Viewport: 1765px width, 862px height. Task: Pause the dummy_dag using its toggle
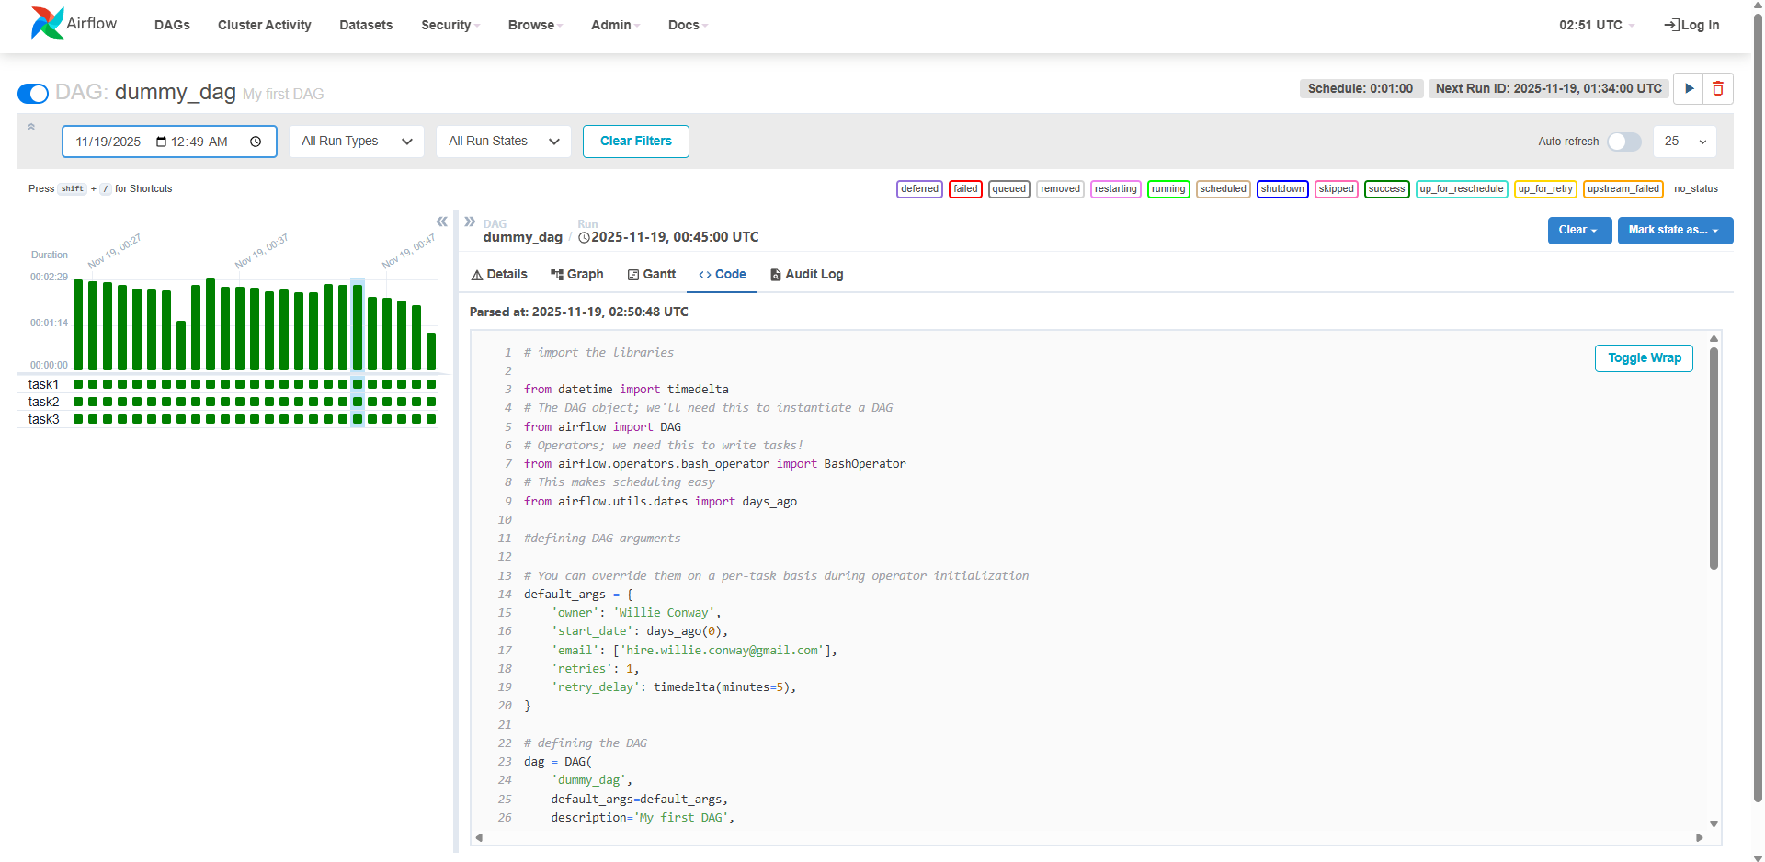(33, 94)
